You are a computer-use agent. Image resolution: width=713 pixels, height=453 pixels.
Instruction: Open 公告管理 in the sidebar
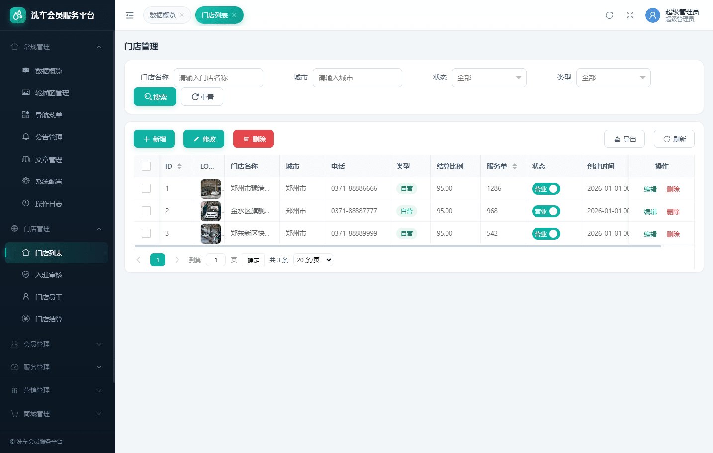click(x=57, y=137)
